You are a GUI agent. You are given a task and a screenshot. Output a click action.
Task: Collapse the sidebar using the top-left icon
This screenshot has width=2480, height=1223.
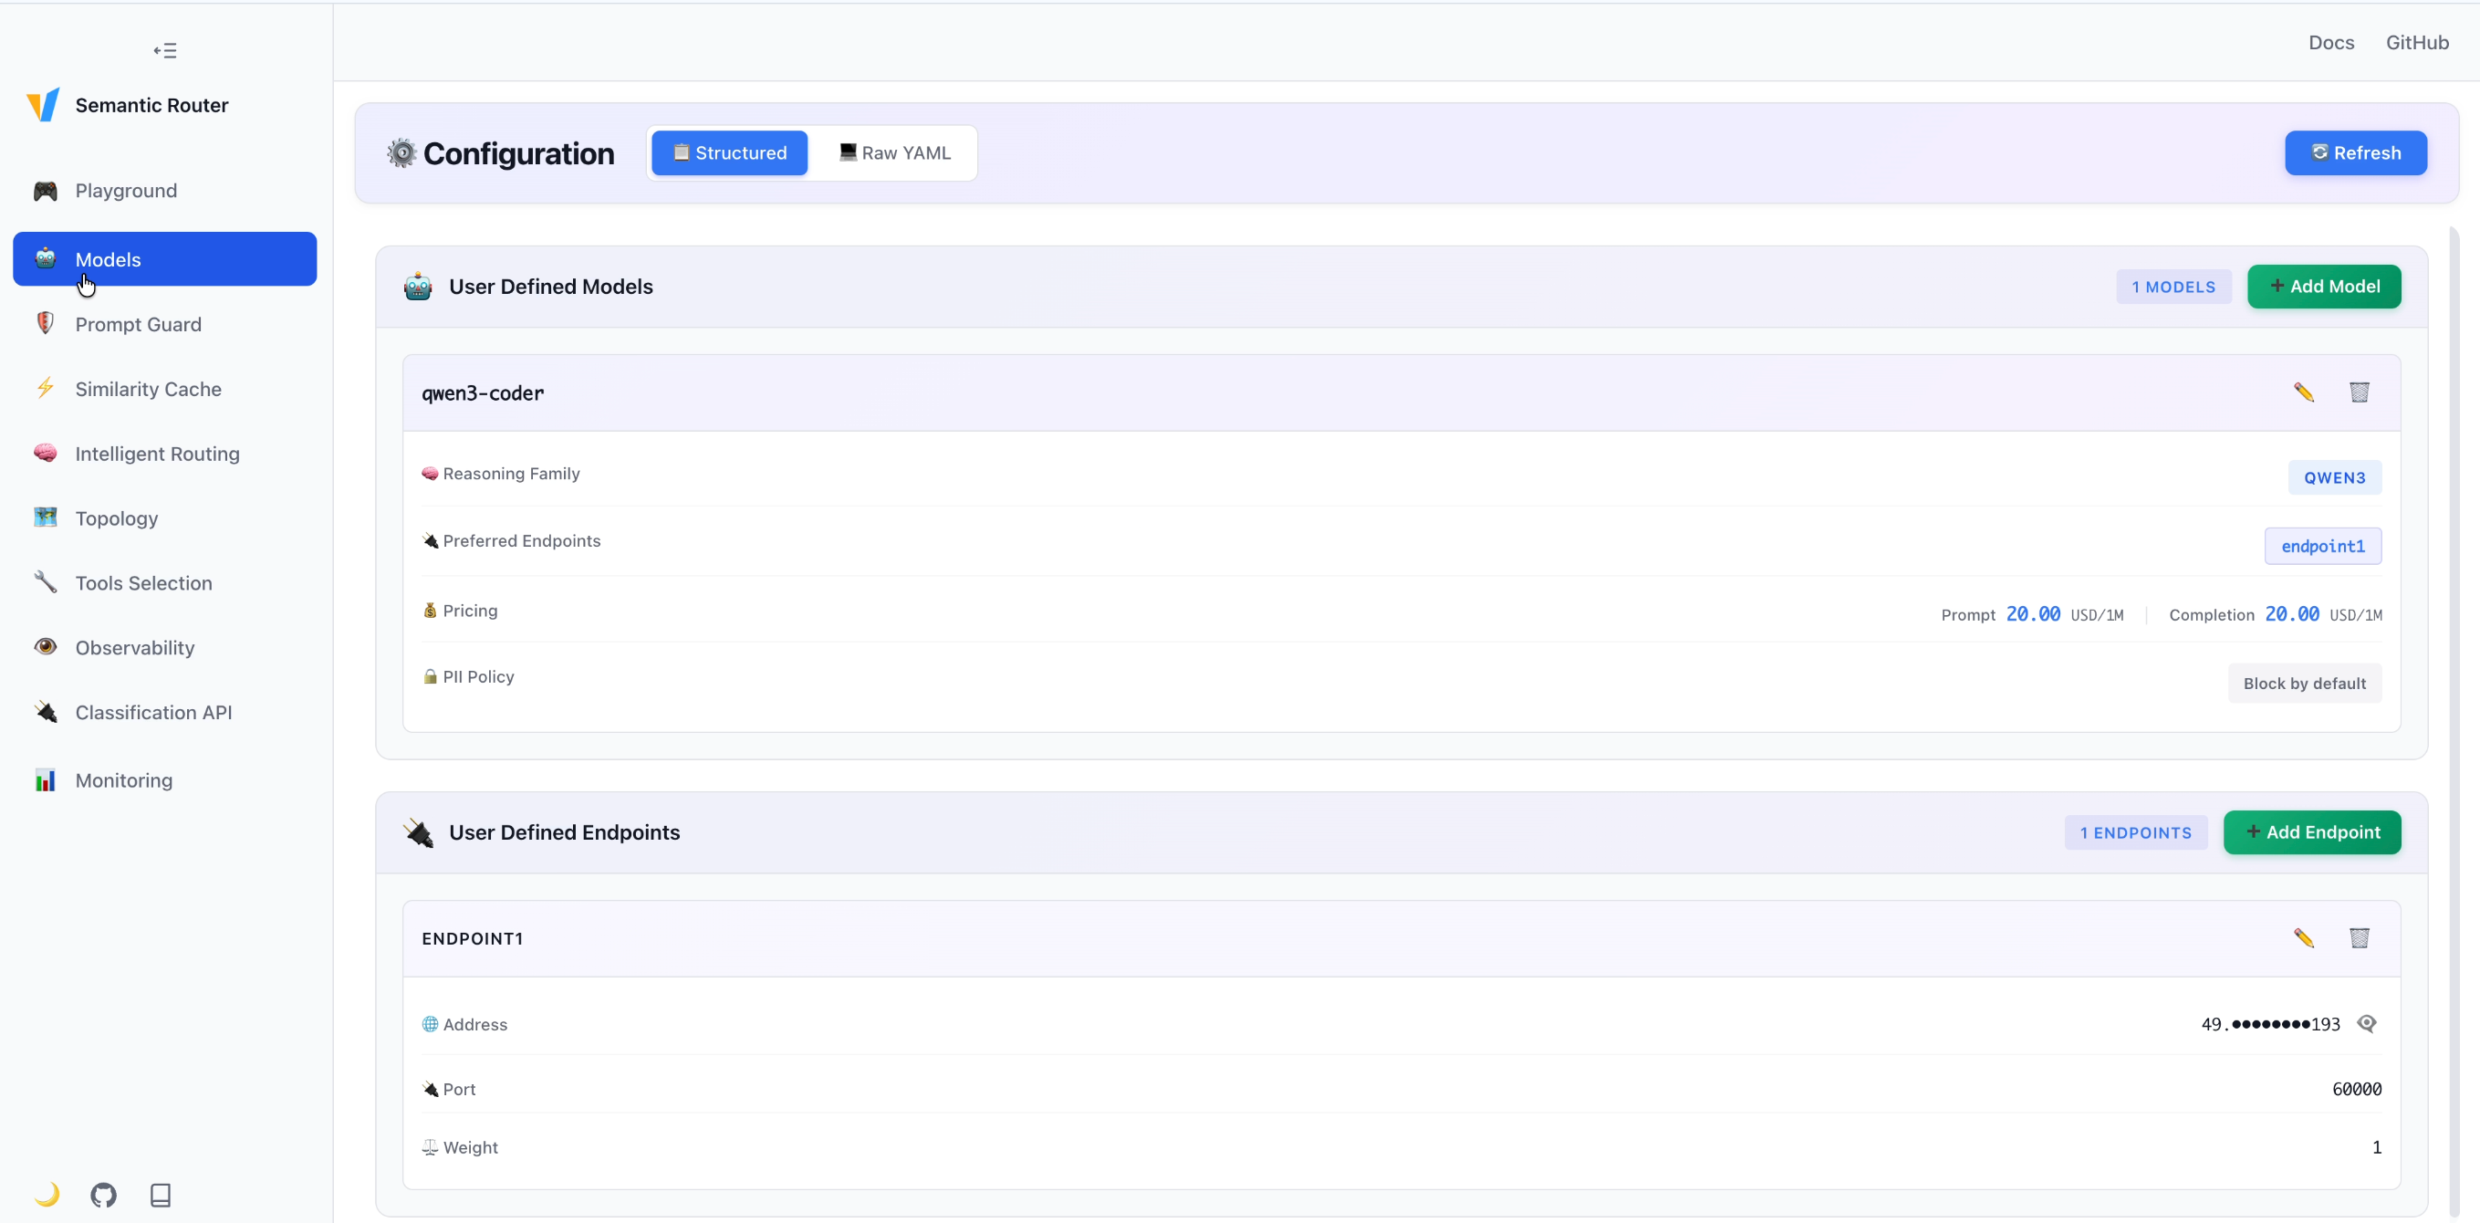pyautogui.click(x=163, y=49)
